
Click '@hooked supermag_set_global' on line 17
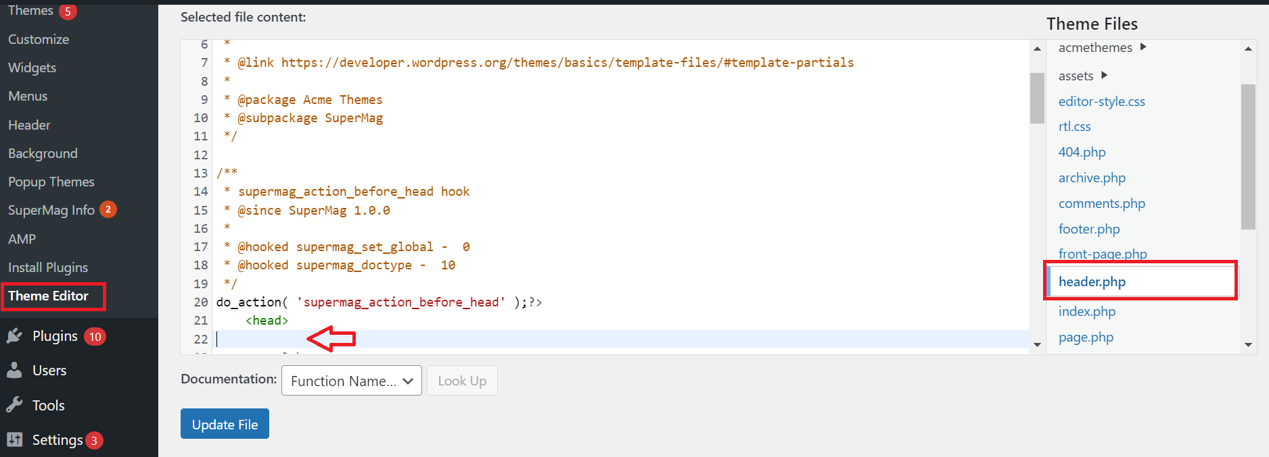335,246
